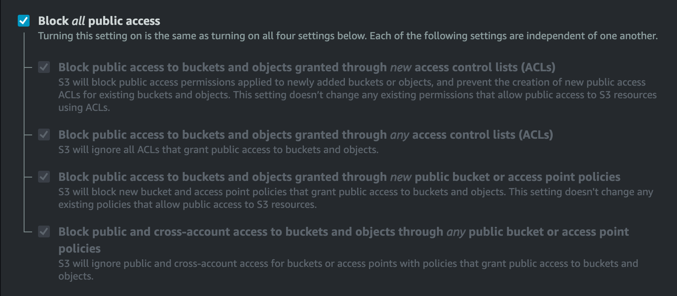The image size is (677, 296).
Task: Toggle the checkbox blocking cross-account bucket policy access
Action: pyautogui.click(x=44, y=231)
